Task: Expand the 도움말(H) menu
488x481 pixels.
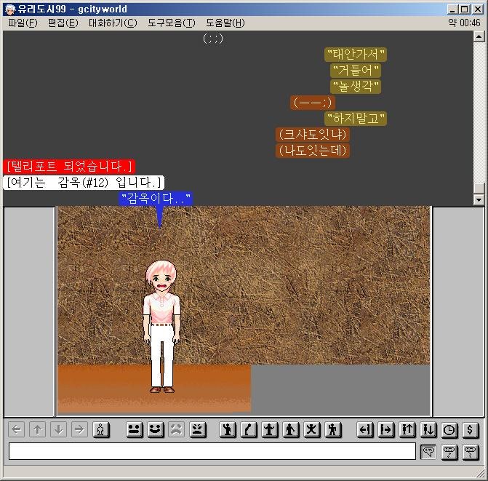Action: (225, 23)
